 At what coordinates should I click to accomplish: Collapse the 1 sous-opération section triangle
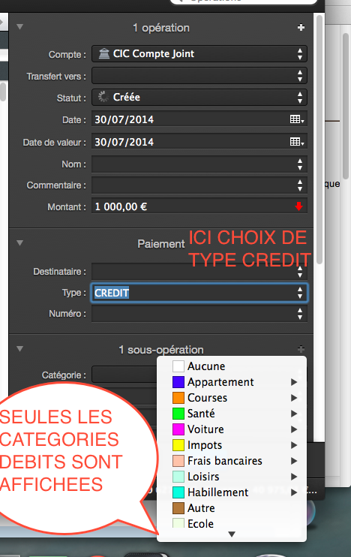click(19, 349)
